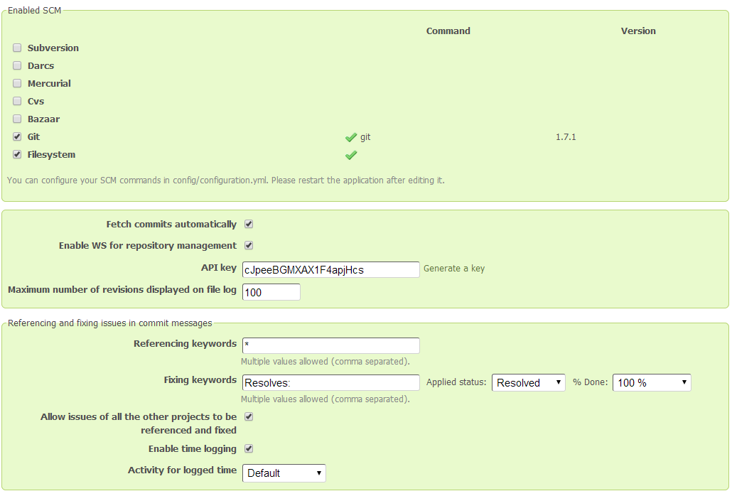Disable the Filesystem SCM checkbox

point(17,154)
